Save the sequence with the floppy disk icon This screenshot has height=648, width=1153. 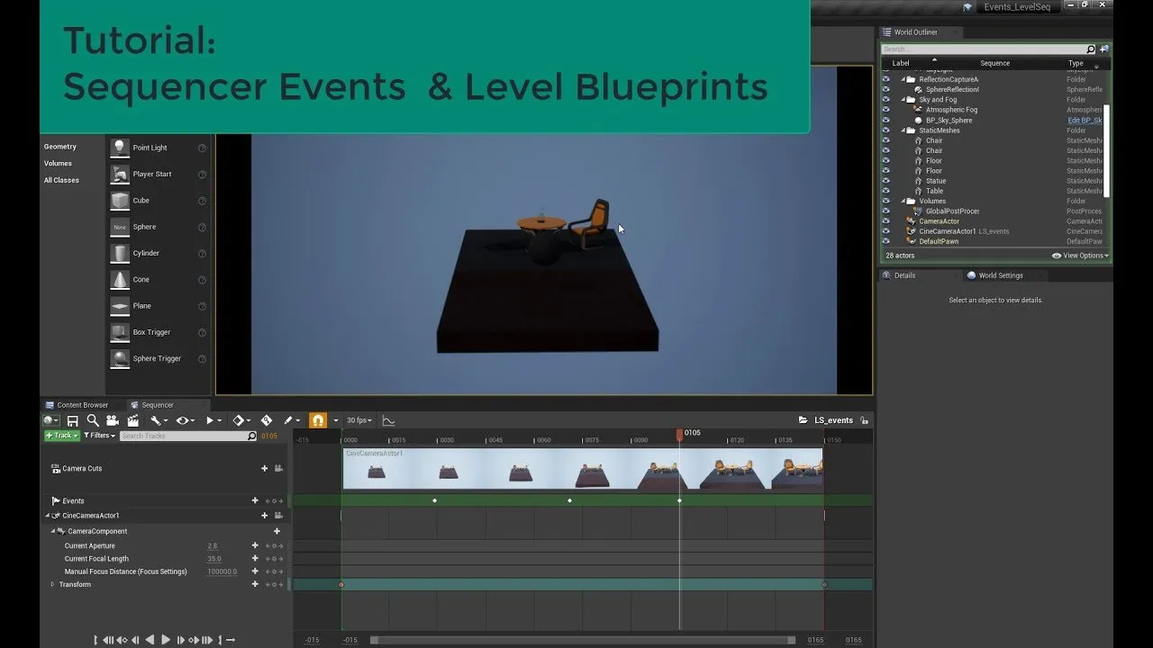tap(73, 420)
